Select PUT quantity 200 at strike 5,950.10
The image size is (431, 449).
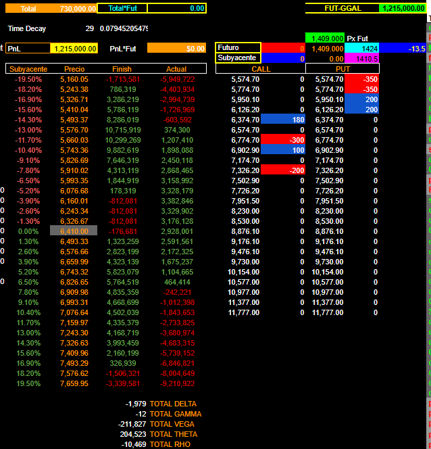click(x=362, y=99)
